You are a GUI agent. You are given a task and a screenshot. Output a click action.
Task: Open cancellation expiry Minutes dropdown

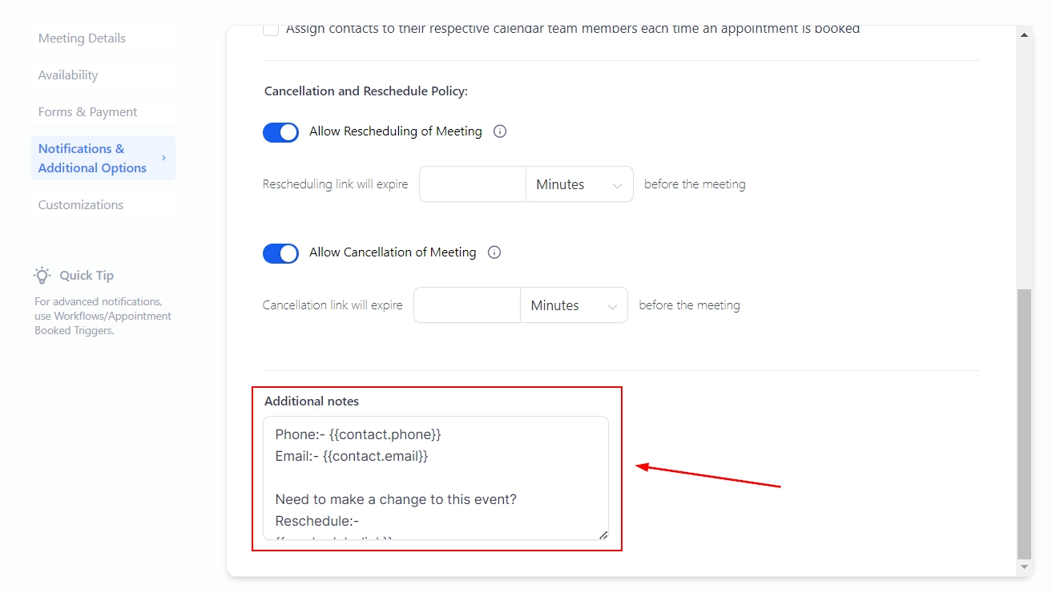(574, 305)
